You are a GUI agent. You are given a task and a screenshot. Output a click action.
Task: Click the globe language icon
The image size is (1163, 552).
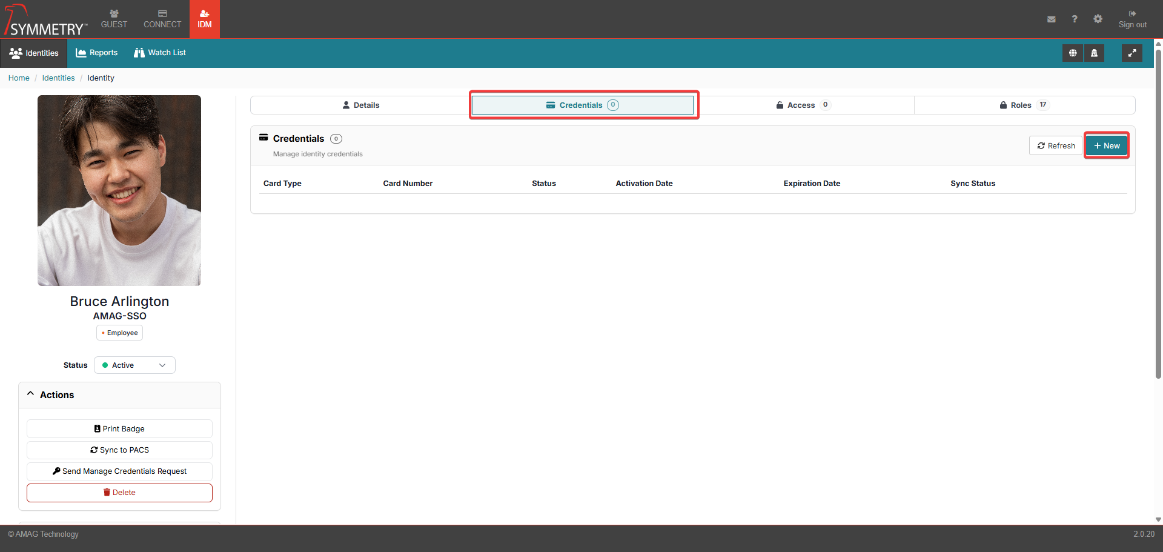tap(1072, 53)
